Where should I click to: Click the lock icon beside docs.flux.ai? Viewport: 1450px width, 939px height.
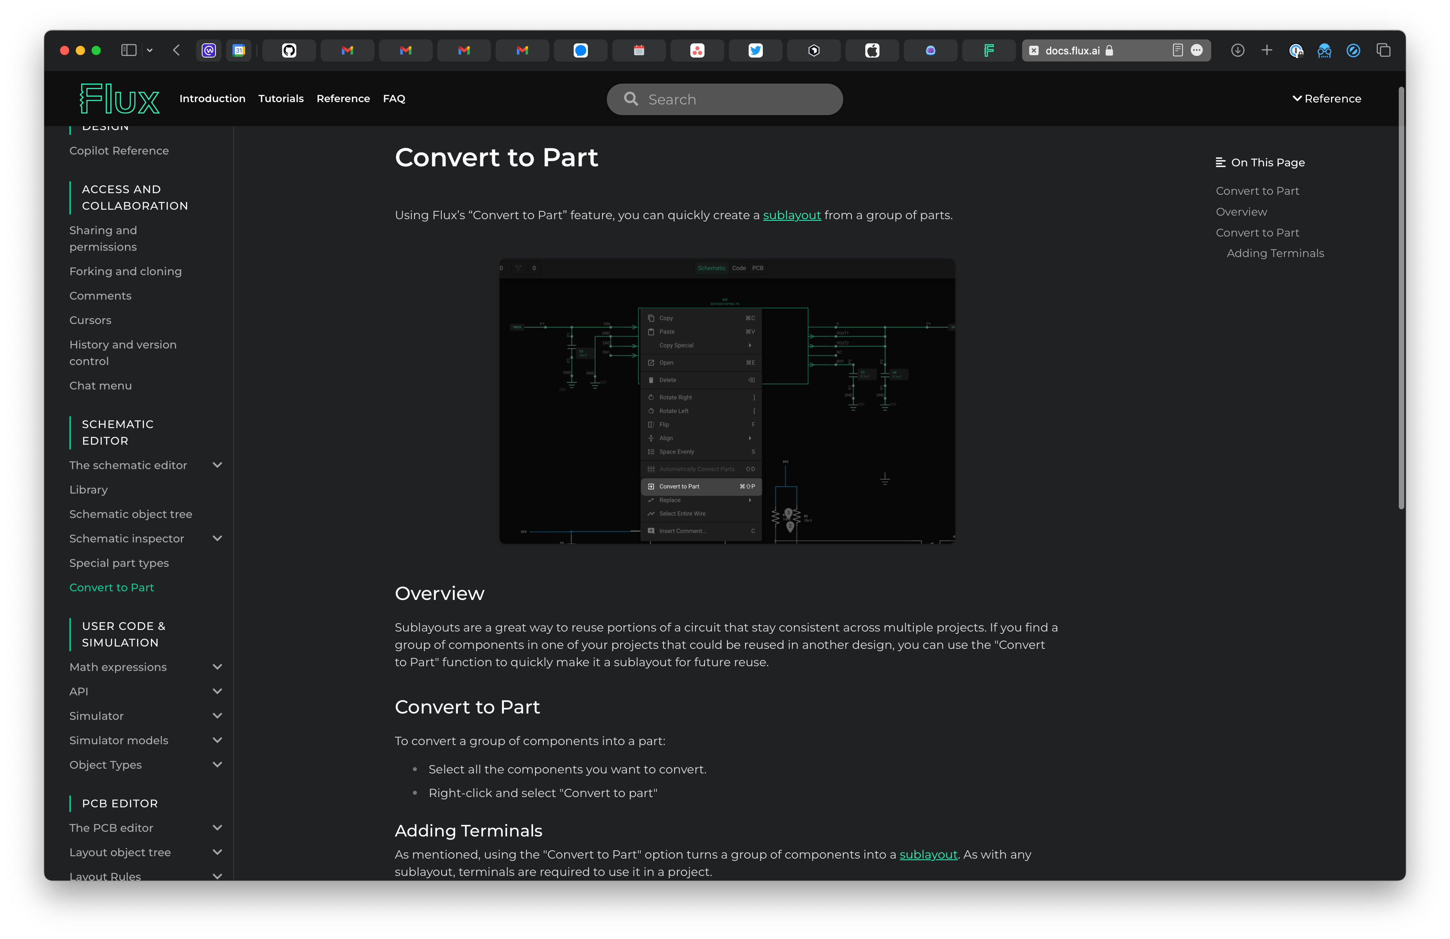point(1110,50)
